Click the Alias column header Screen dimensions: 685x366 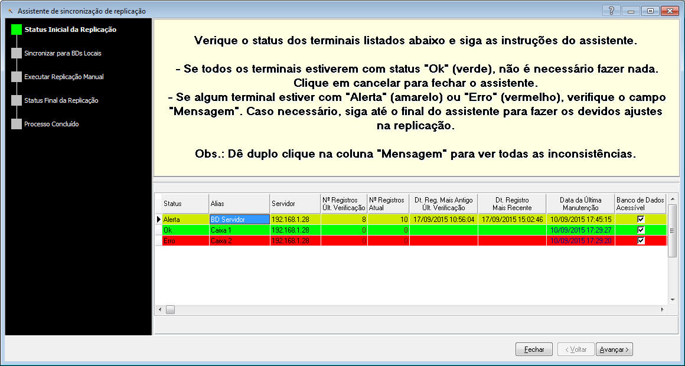point(239,204)
